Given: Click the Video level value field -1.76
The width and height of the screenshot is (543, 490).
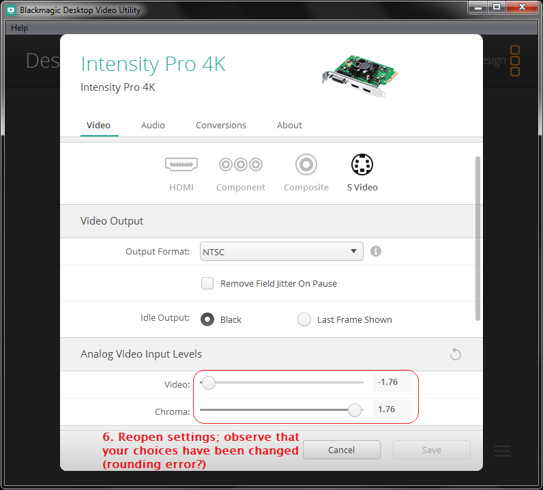Looking at the screenshot, I should [x=392, y=382].
